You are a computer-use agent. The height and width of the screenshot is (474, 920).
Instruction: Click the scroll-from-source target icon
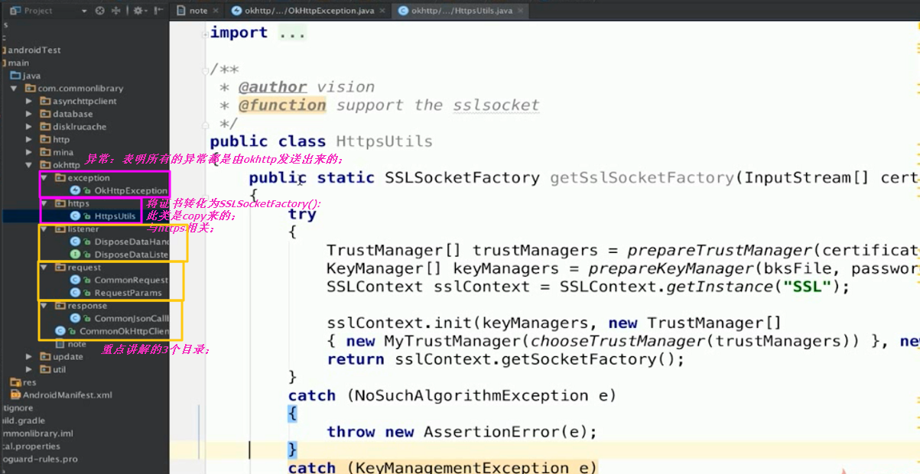click(x=99, y=11)
